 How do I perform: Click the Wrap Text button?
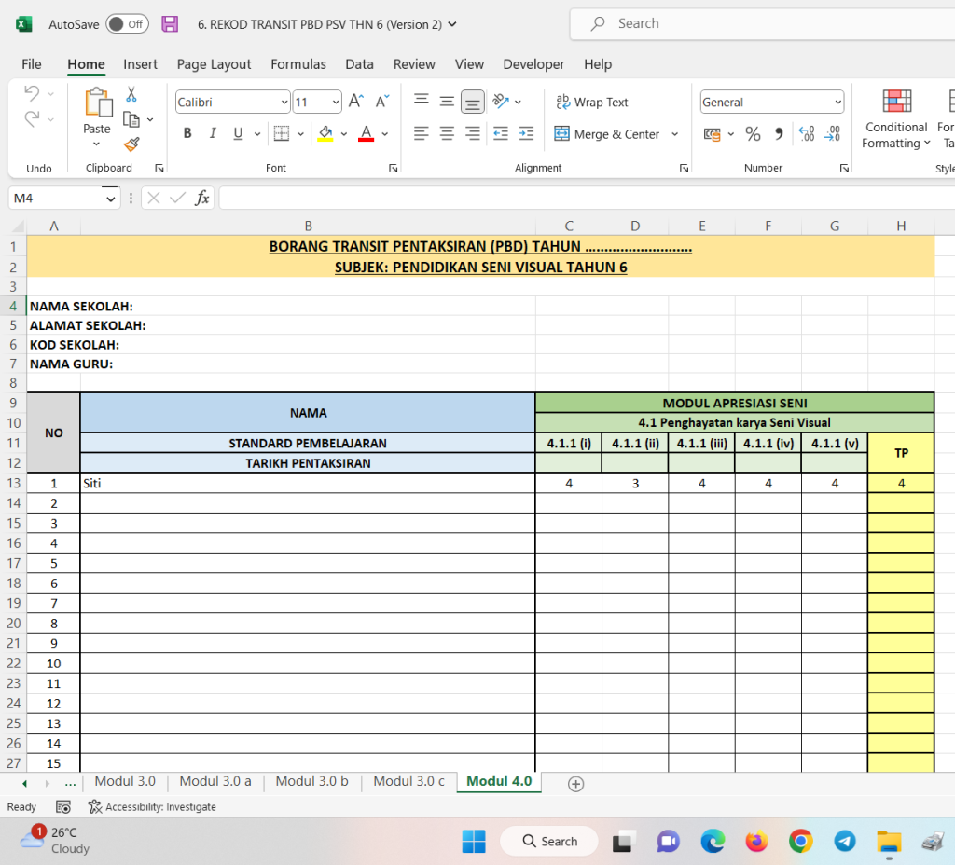pos(591,103)
